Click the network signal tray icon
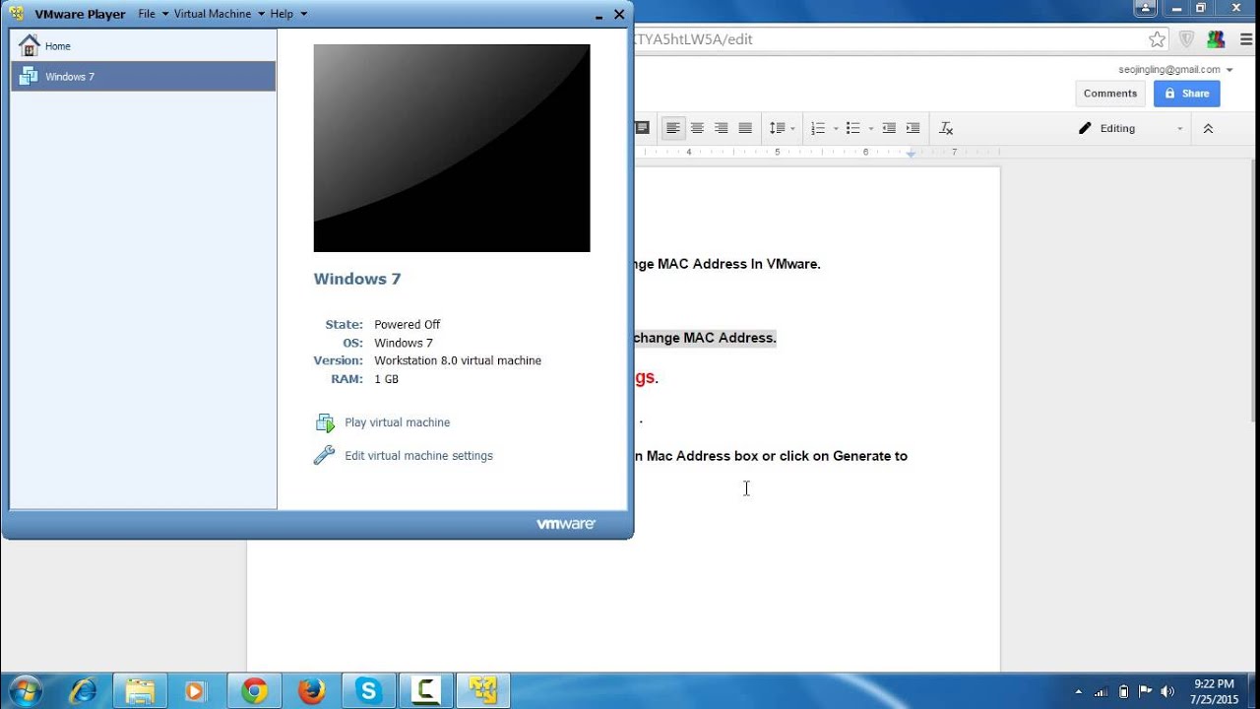 point(1102,691)
